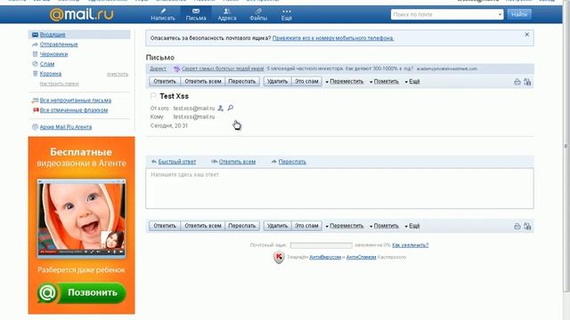Open Черновики drafts folder
Viewport: 570px width, 320px height.
tap(53, 54)
